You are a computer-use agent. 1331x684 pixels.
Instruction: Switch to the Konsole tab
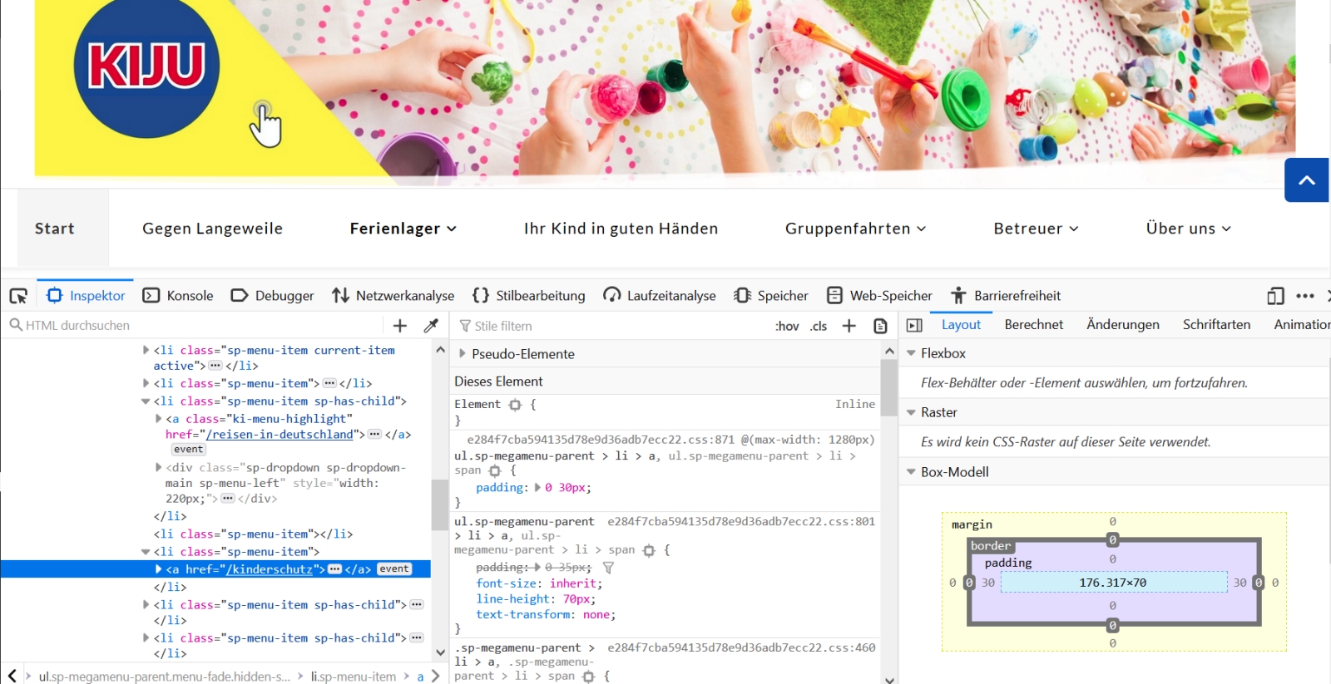(179, 296)
